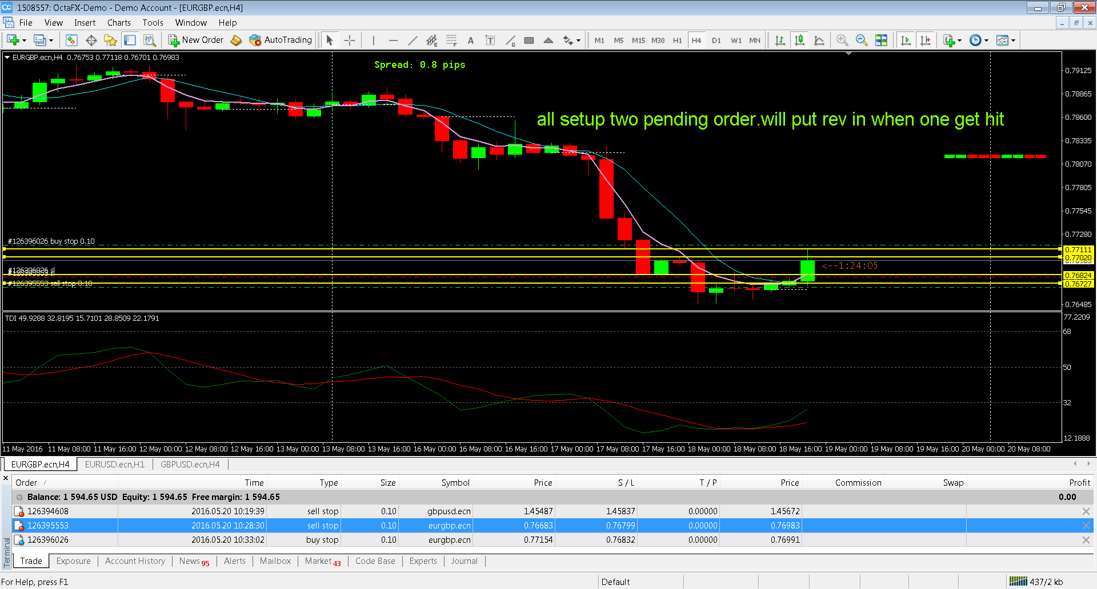The height and width of the screenshot is (589, 1097).
Task: Open the Add Indicator icon
Action: [x=949, y=40]
